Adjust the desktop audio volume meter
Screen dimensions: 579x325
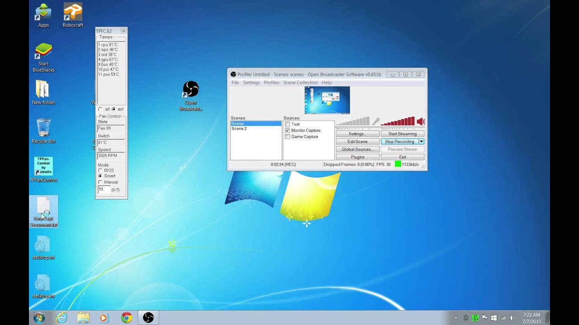point(398,121)
